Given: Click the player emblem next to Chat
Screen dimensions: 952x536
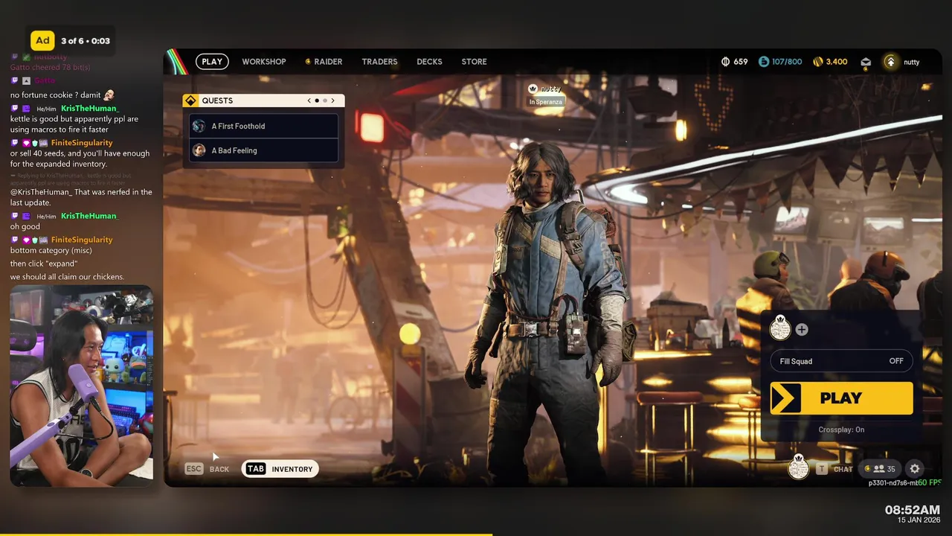Looking at the screenshot, I should pyautogui.click(x=798, y=468).
